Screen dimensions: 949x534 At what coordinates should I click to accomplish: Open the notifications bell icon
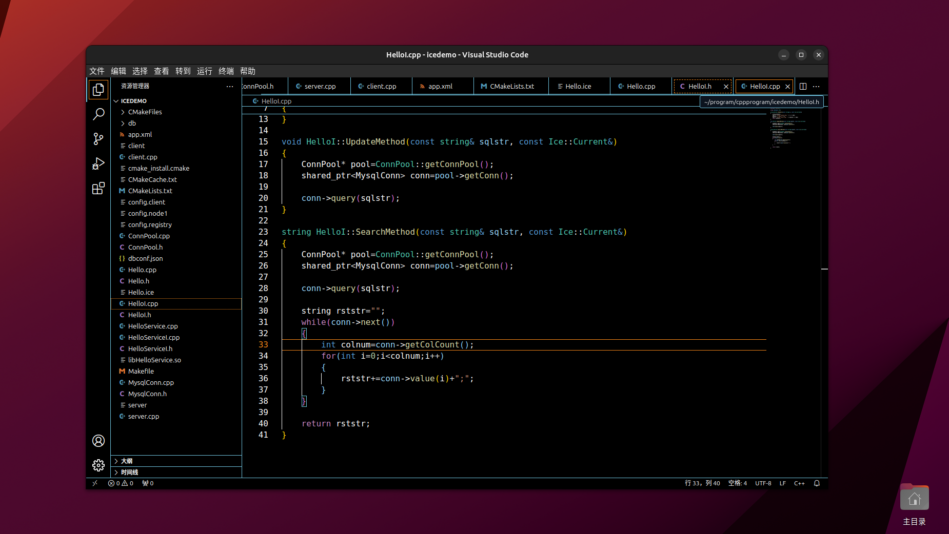click(817, 483)
